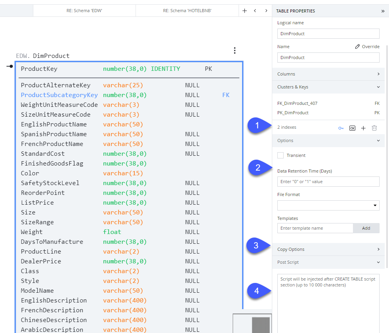This screenshot has height=333, width=389.
Task: Open the File Format dropdown
Action: point(328,205)
